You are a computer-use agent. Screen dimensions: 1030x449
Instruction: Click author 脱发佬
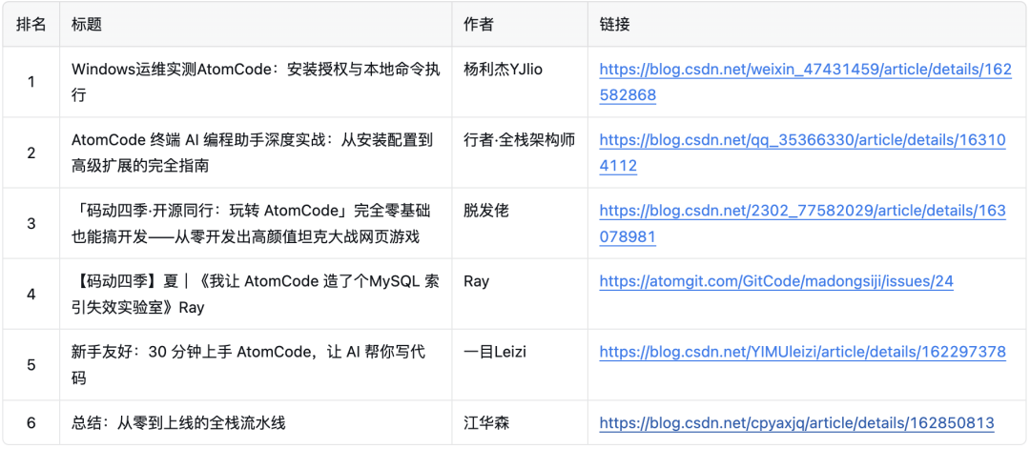coord(486,211)
